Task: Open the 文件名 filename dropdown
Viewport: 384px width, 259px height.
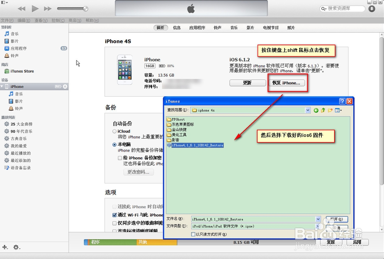Action: pyautogui.click(x=318, y=219)
